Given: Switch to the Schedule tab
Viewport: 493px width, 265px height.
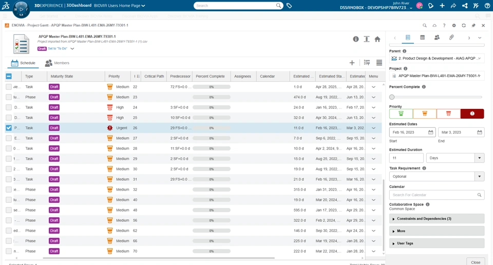Looking at the screenshot, I should (23, 63).
